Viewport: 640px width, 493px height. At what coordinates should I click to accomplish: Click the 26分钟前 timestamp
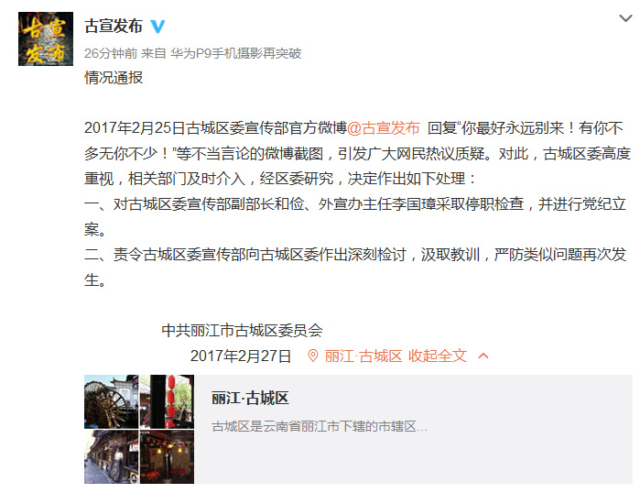click(111, 53)
